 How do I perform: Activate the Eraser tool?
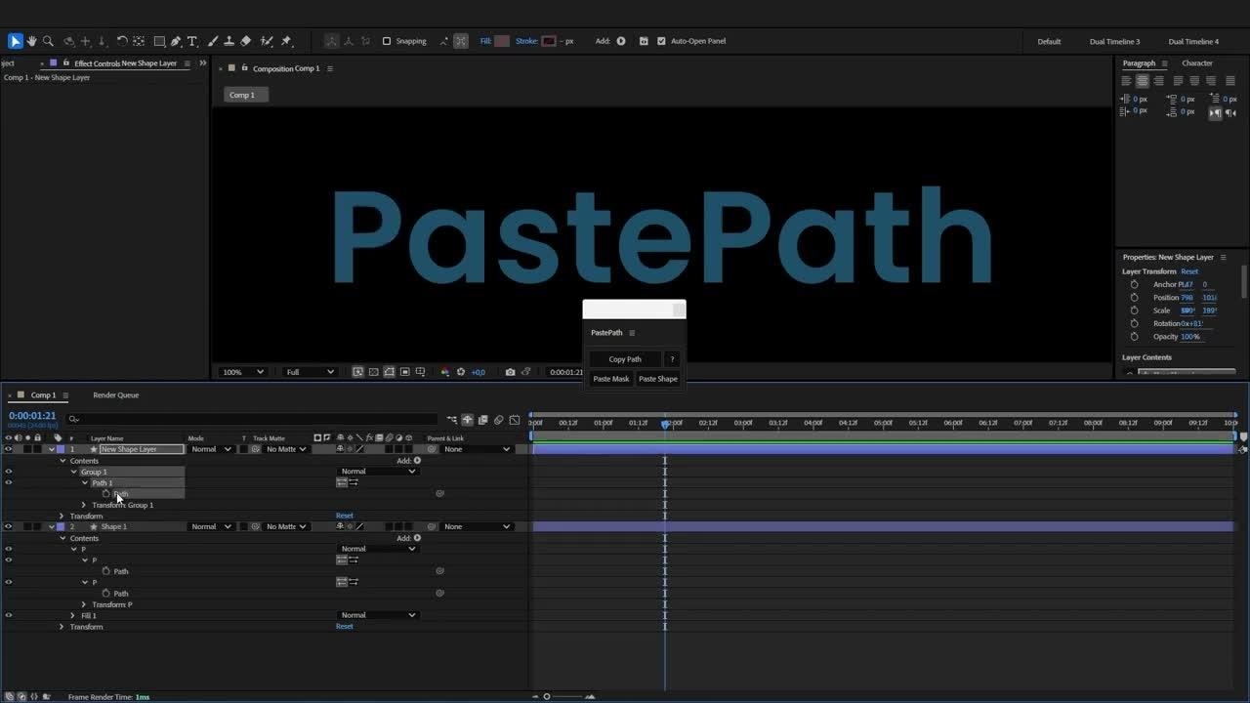click(245, 41)
